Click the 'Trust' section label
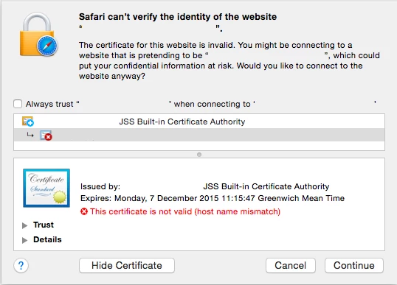The width and height of the screenshot is (397, 285). [x=44, y=225]
